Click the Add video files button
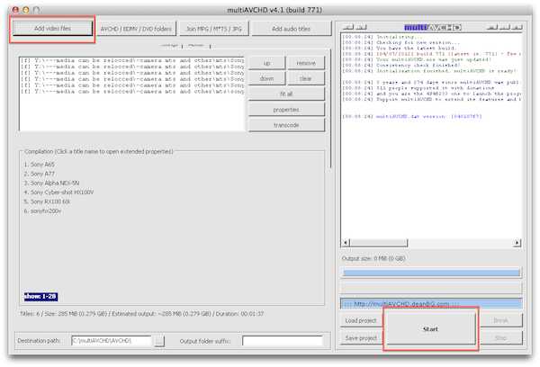Viewport: 540px width, 367px height. 53,29
